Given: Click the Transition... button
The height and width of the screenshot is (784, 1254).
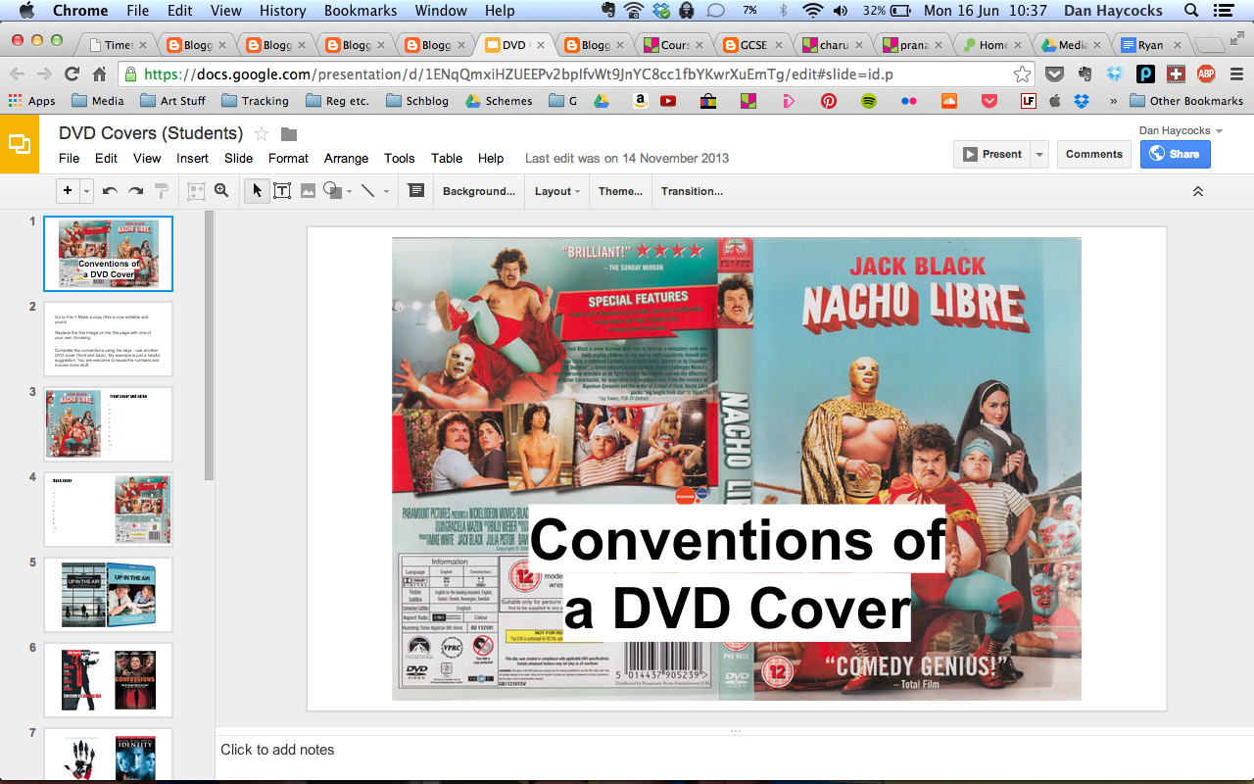Looking at the screenshot, I should tap(692, 191).
